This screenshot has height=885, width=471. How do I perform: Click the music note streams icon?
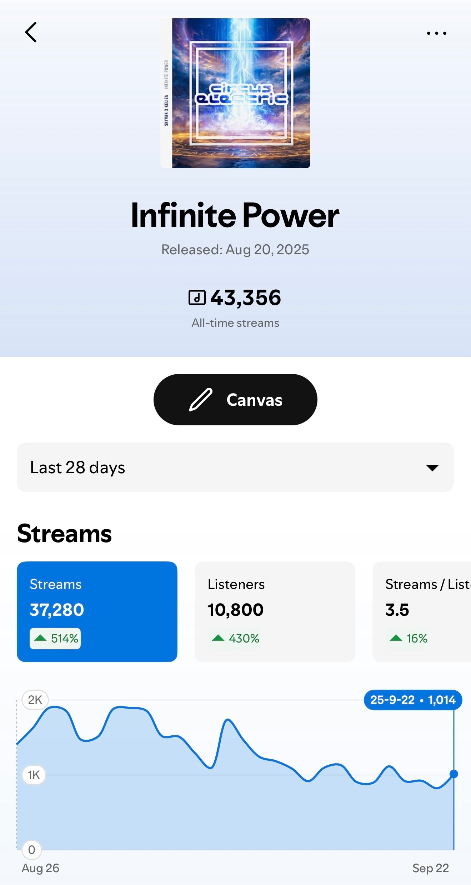point(197,297)
